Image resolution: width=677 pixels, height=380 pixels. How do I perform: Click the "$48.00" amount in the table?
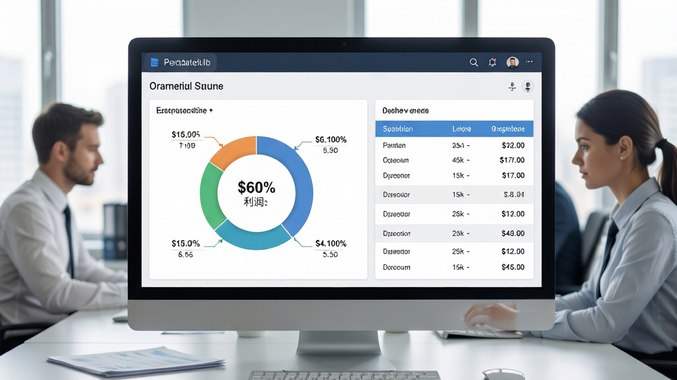point(513,234)
